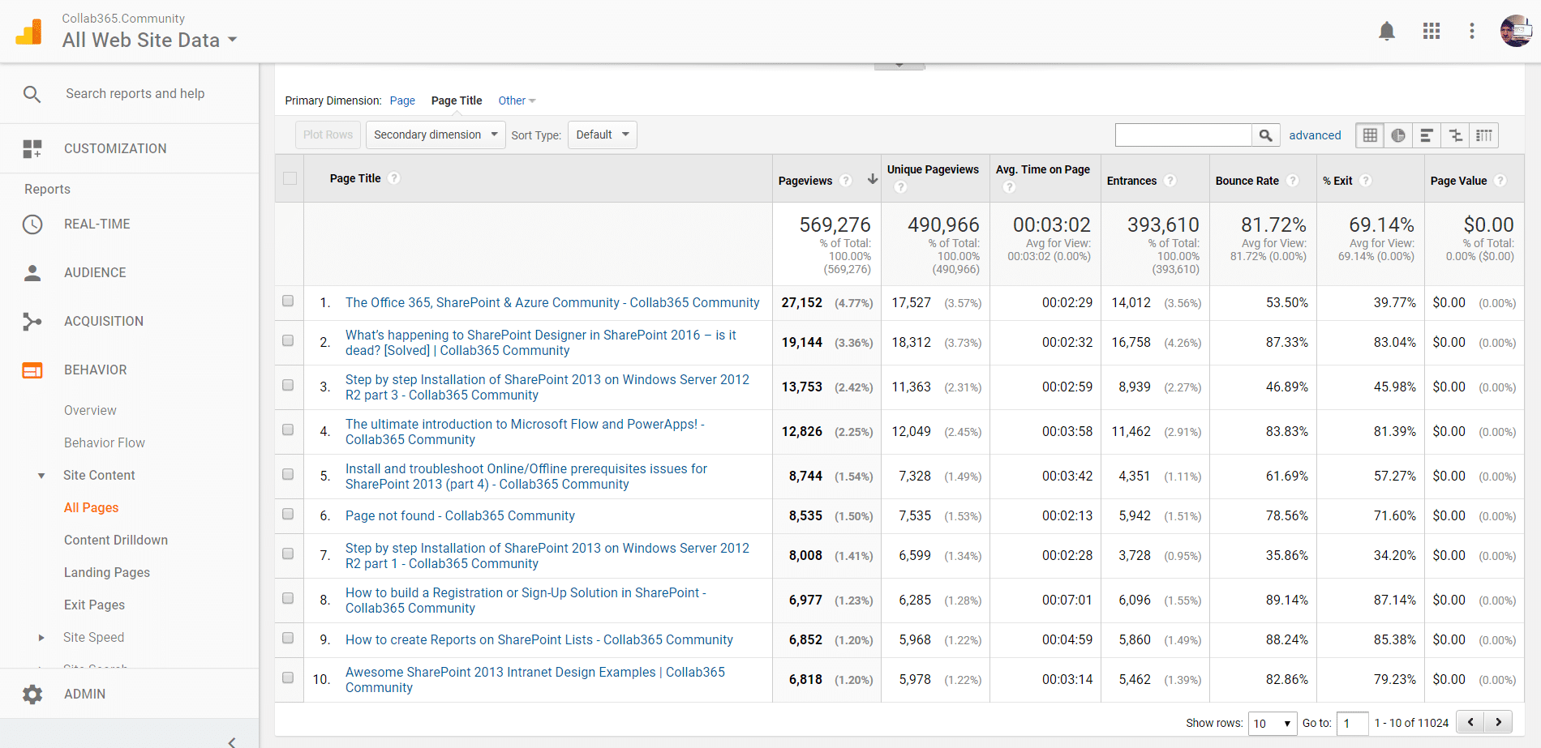This screenshot has height=748, width=1541.
Task: Open the three-dot more options menu
Action: 1471,32
